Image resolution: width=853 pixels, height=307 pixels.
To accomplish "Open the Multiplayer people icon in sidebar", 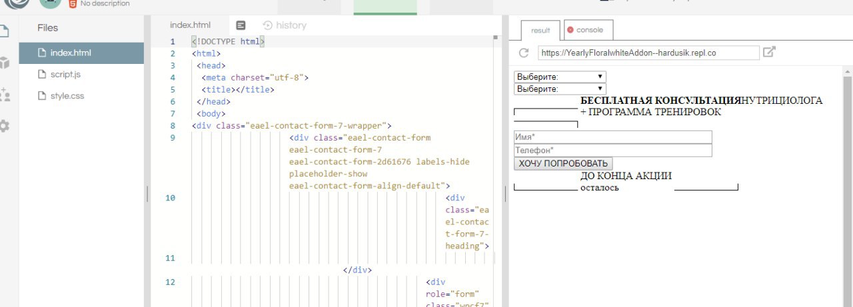I will coord(5,94).
